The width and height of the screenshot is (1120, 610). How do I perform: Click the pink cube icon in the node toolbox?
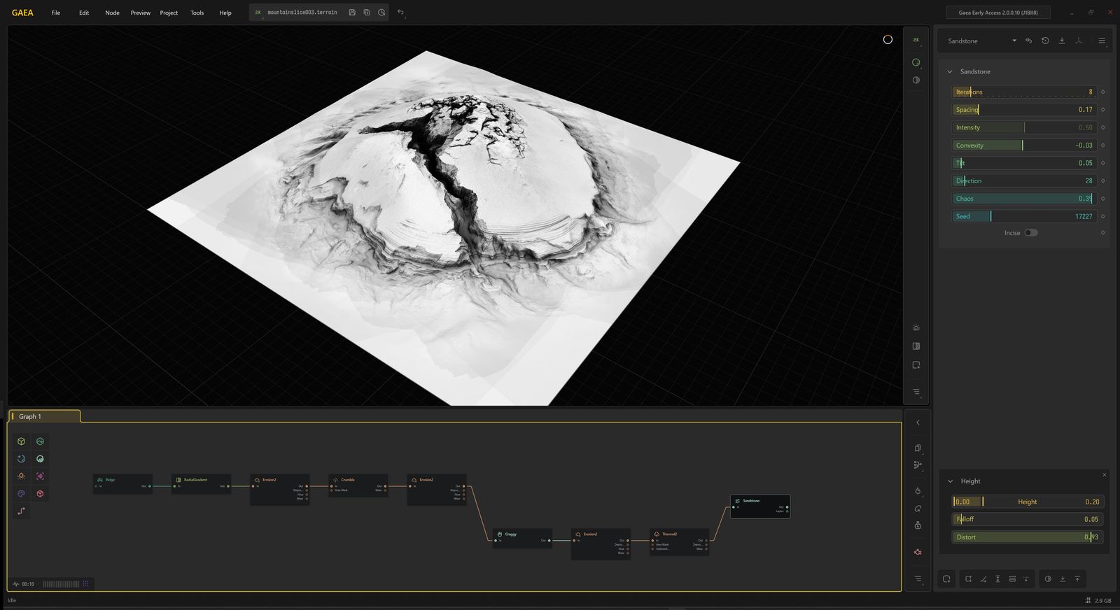(40, 494)
